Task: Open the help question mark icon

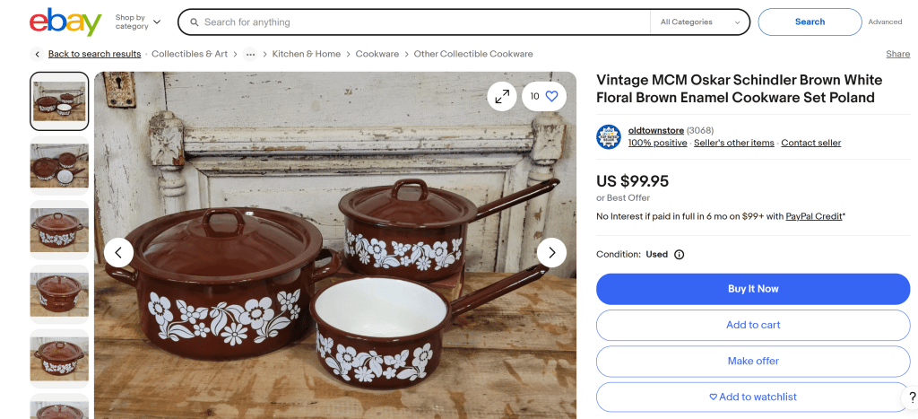Action: coord(911,397)
